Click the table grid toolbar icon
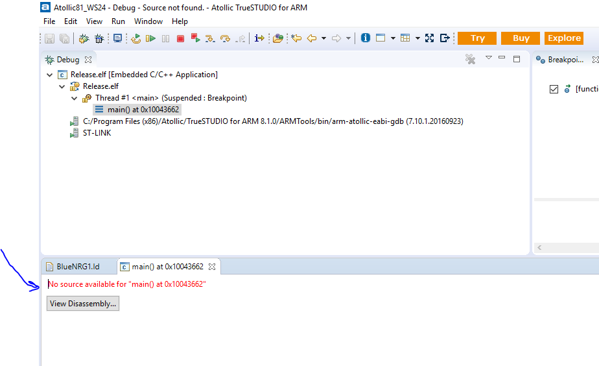Image resolution: width=599 pixels, height=366 pixels. [x=405, y=38]
